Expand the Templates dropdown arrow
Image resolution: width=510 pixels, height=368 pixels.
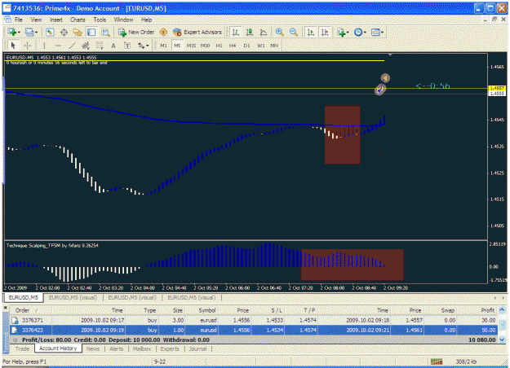click(x=382, y=33)
